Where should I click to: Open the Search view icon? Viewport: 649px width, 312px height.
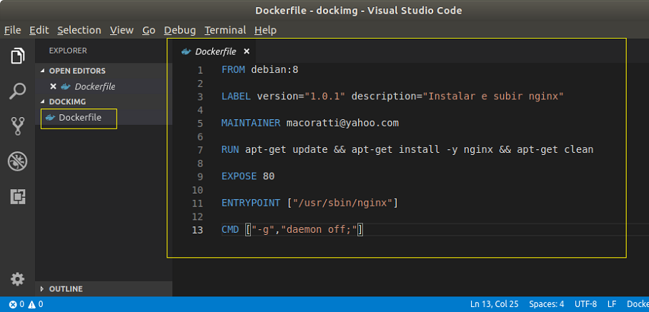[17, 91]
